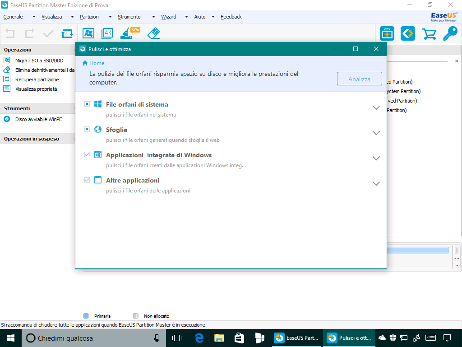The height and width of the screenshot is (347, 462).
Task: Open the Visualizza proprietà icon
Action: [x=7, y=89]
